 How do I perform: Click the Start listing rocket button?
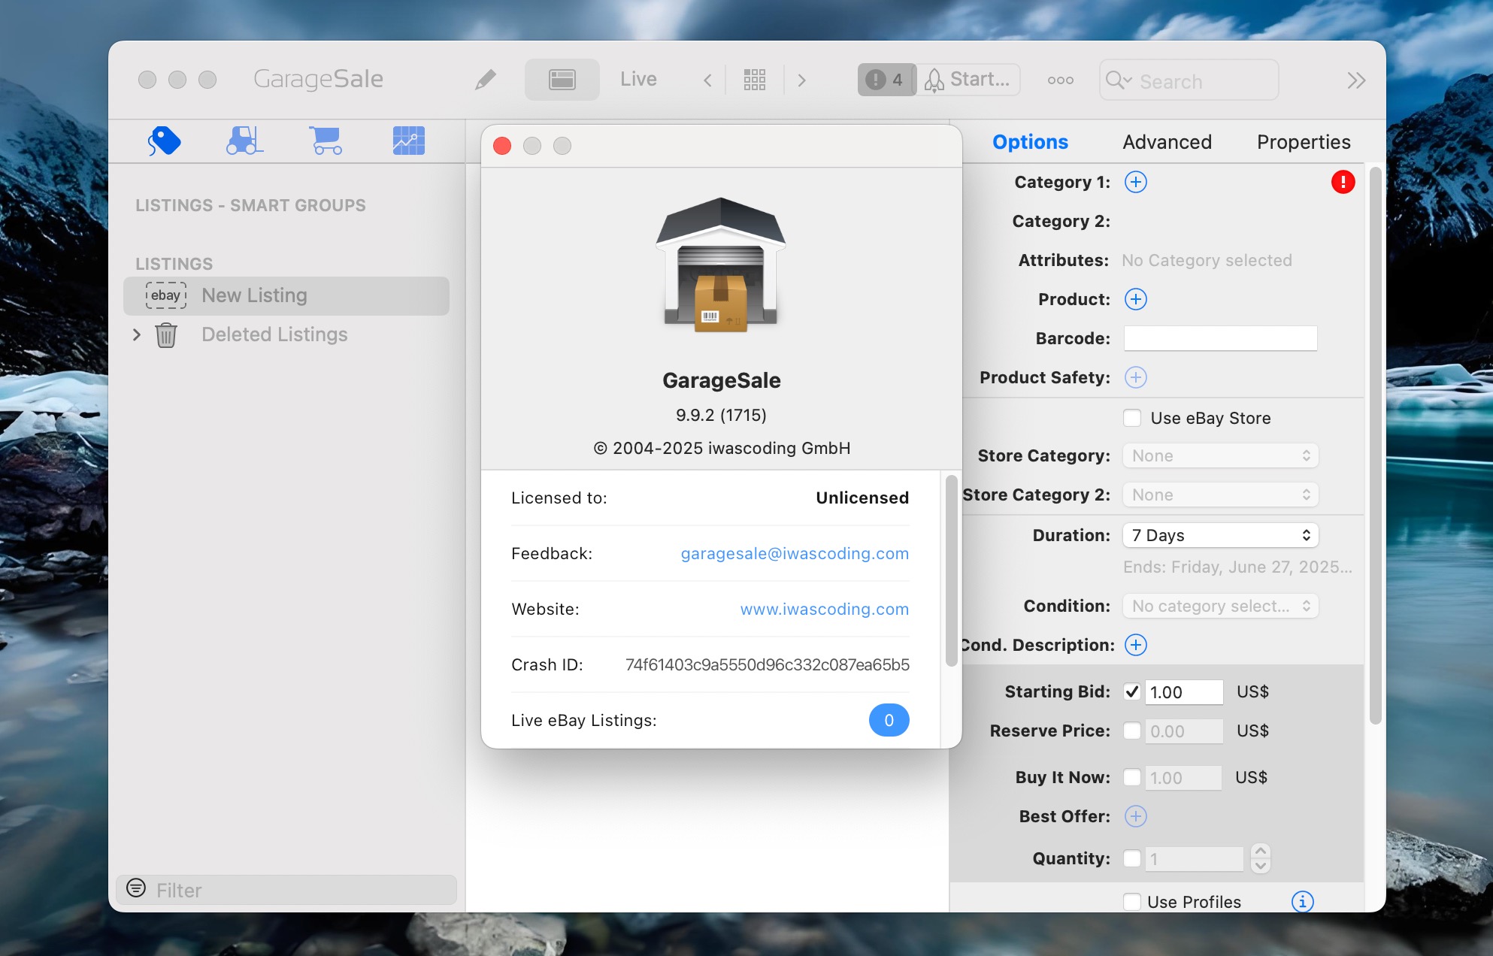[968, 80]
